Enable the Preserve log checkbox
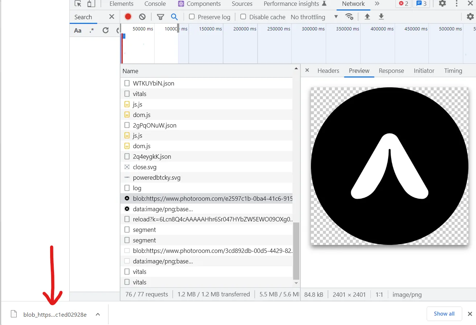The height and width of the screenshot is (325, 476). click(192, 17)
